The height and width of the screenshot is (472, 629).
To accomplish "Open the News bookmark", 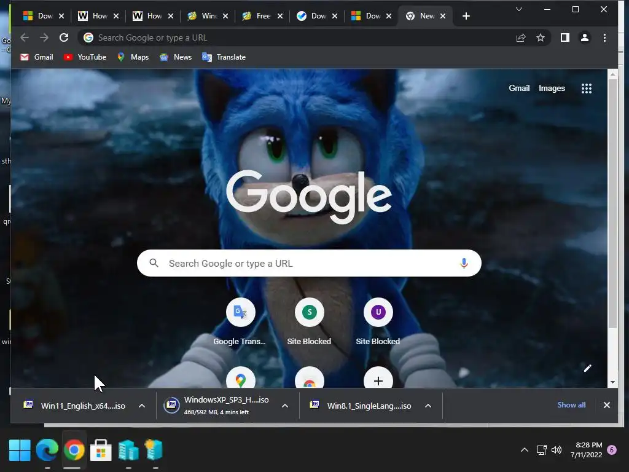I will [x=175, y=57].
